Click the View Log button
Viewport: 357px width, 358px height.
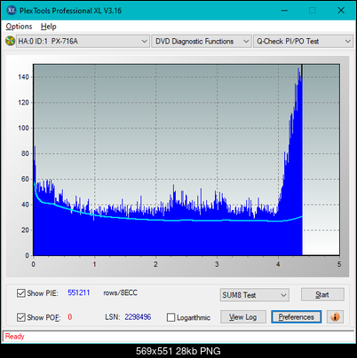coord(243,317)
